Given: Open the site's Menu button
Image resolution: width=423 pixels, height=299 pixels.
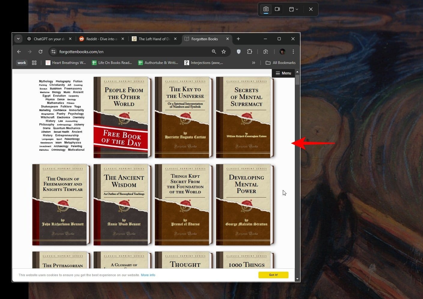Looking at the screenshot, I should pyautogui.click(x=283, y=73).
